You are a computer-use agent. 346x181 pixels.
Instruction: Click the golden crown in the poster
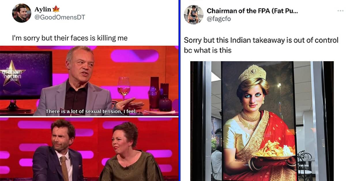click(x=253, y=74)
